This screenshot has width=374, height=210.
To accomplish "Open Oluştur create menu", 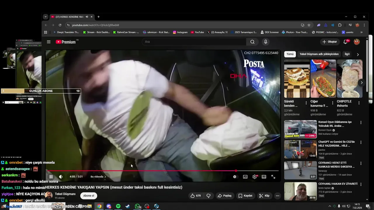I will [330, 42].
